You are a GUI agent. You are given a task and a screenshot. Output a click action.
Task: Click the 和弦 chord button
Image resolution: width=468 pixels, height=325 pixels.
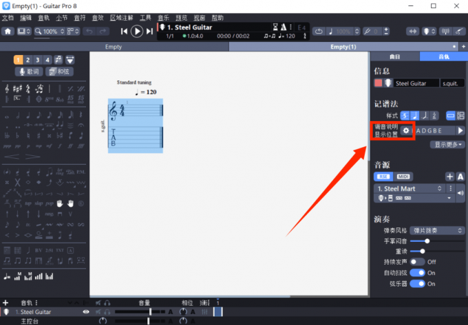tap(61, 71)
